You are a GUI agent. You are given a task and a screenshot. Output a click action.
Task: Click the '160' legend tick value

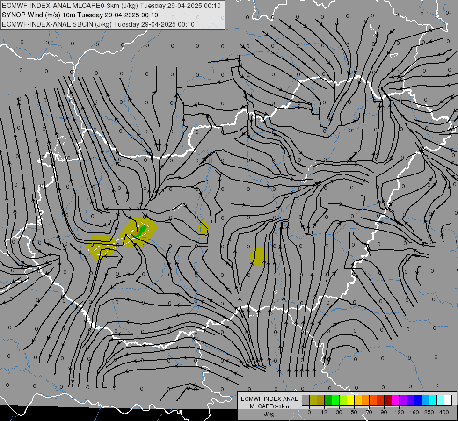[x=414, y=412]
